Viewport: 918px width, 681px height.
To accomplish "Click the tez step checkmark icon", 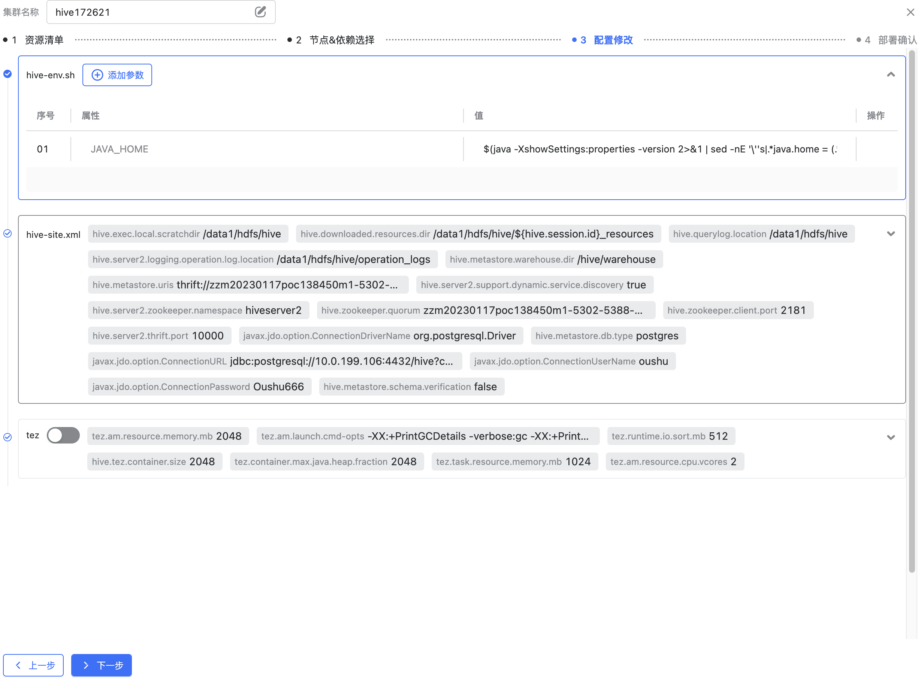I will [x=7, y=438].
